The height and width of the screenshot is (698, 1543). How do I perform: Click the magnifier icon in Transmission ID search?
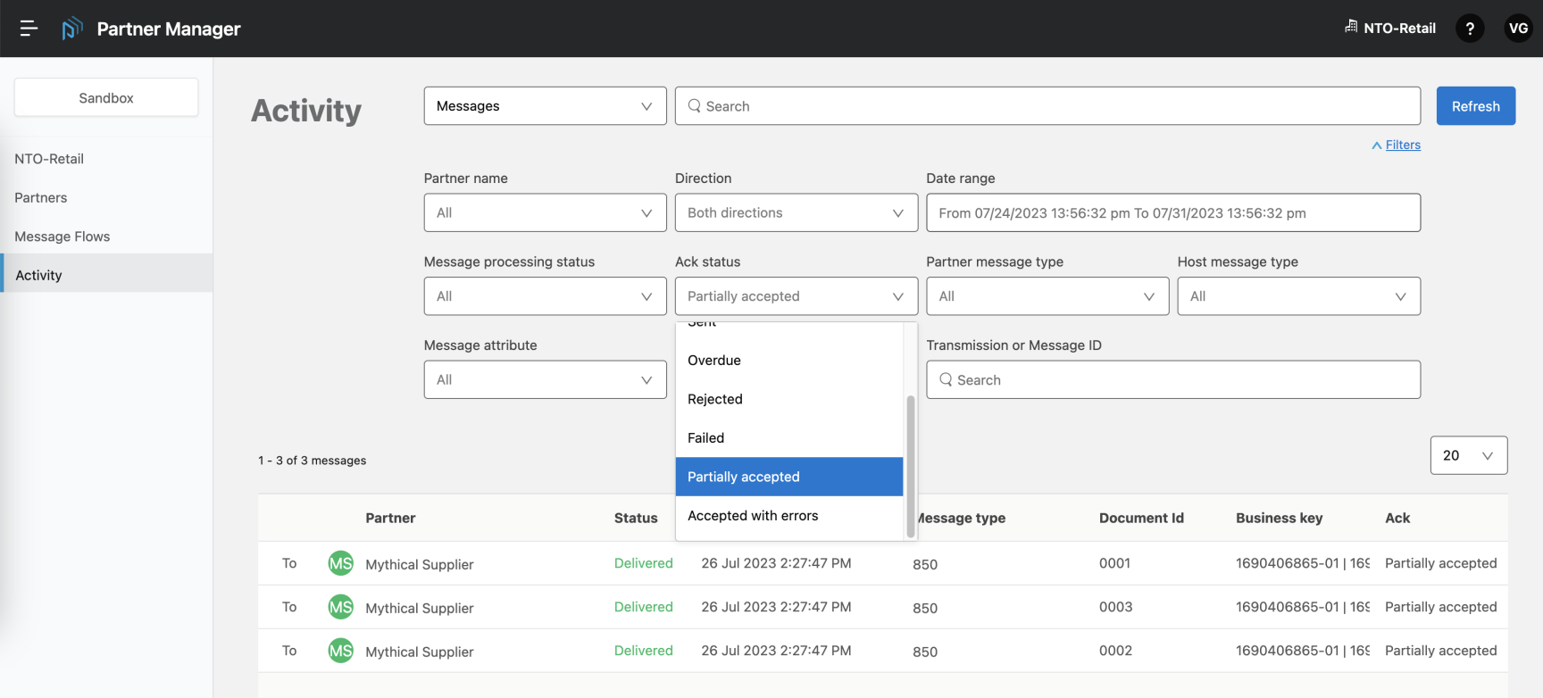pos(946,379)
